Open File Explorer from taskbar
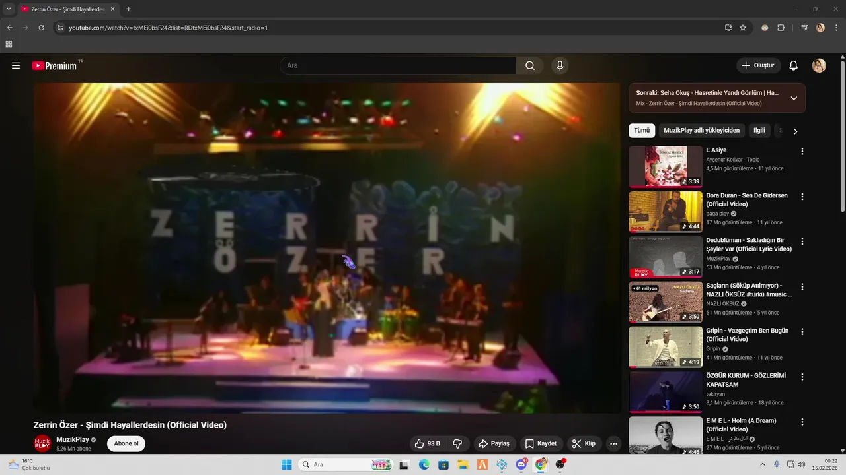 click(463, 464)
